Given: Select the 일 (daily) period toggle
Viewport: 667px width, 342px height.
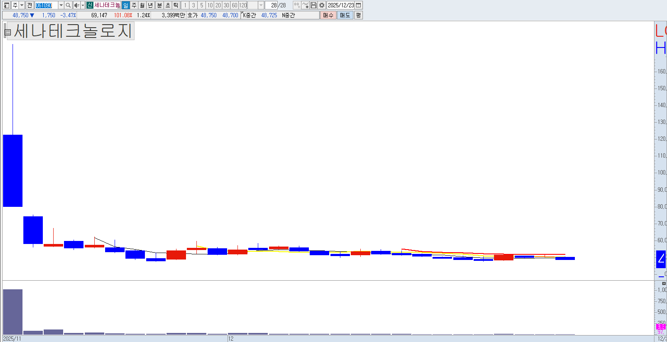Looking at the screenshot, I should 125,5.
